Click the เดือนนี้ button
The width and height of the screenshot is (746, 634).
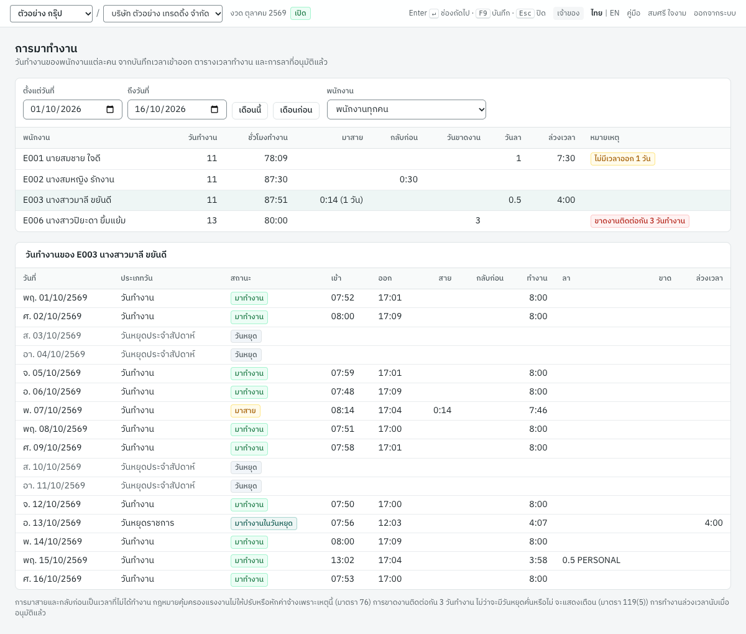pyautogui.click(x=250, y=110)
